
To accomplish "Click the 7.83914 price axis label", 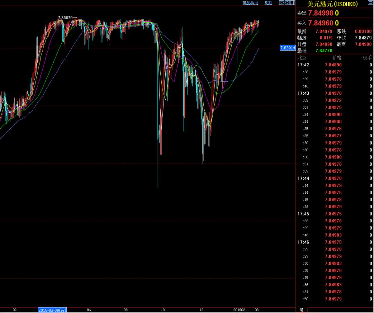I will (288, 48).
